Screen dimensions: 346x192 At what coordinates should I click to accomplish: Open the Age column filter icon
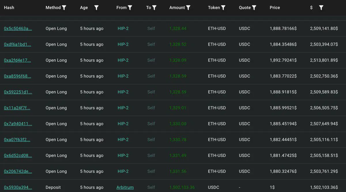[96, 8]
